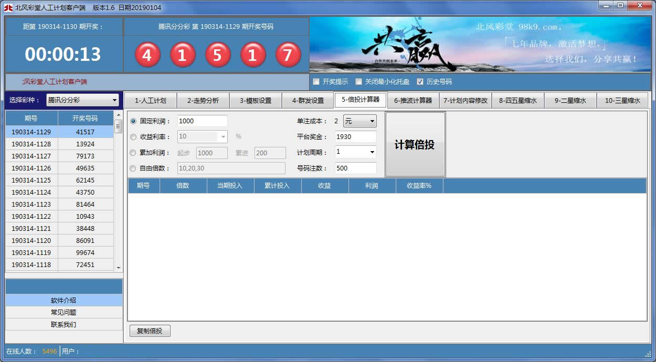Select the 累加利润 radio button

[x=133, y=153]
